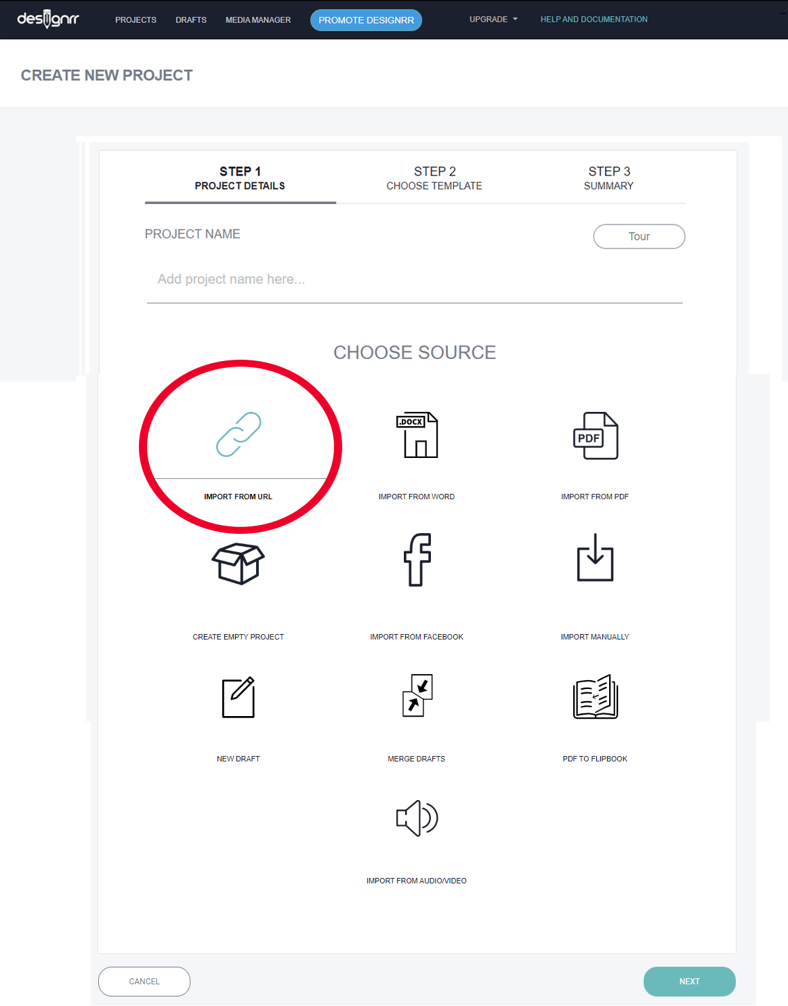
Task: Switch to Step 3 Summary tab
Action: tap(608, 178)
